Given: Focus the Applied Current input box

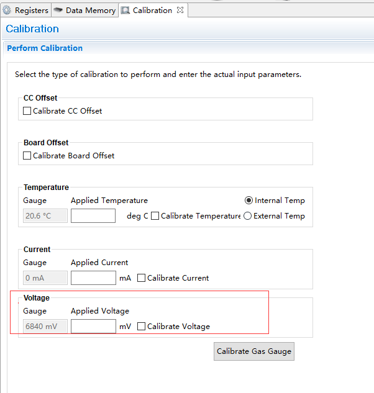Looking at the screenshot, I should click(93, 278).
